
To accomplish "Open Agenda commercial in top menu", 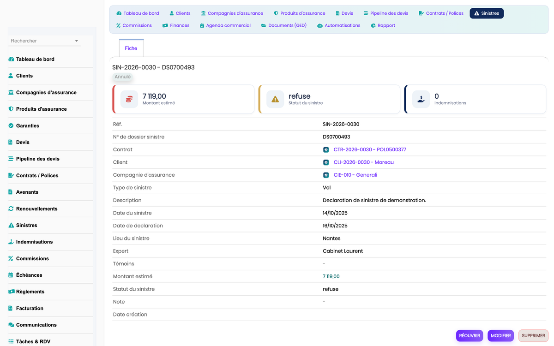I will 225,25.
